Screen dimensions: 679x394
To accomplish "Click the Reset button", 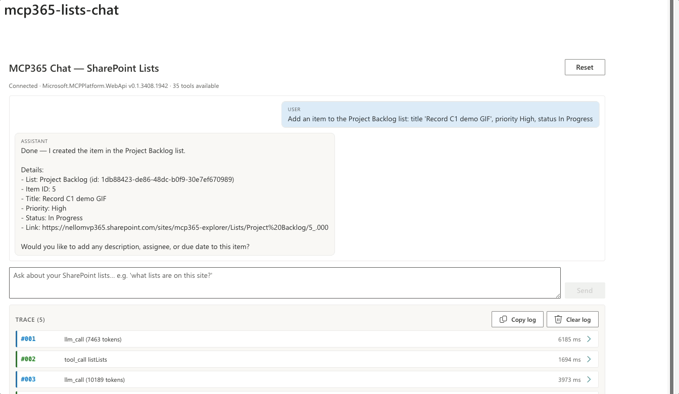I will 585,67.
